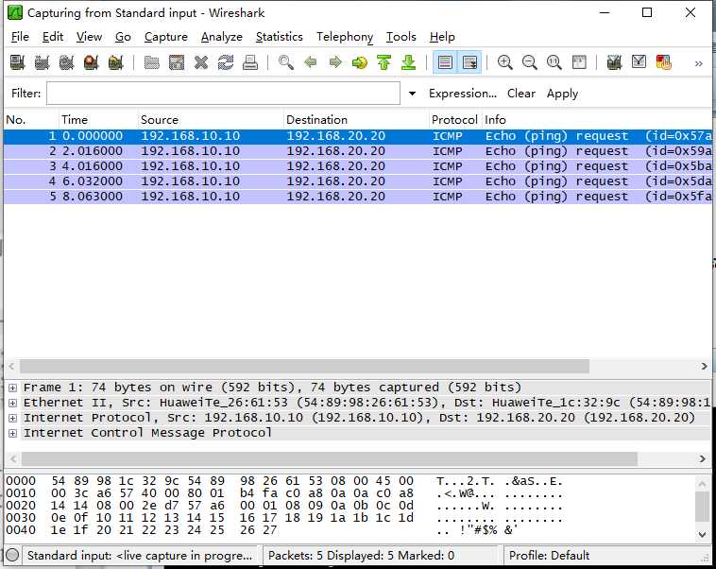The image size is (716, 569).
Task: Click the Profile: Default status entry
Action: click(550, 555)
